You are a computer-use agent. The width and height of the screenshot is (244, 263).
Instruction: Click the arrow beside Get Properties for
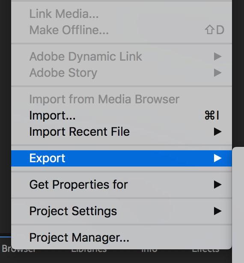click(217, 185)
